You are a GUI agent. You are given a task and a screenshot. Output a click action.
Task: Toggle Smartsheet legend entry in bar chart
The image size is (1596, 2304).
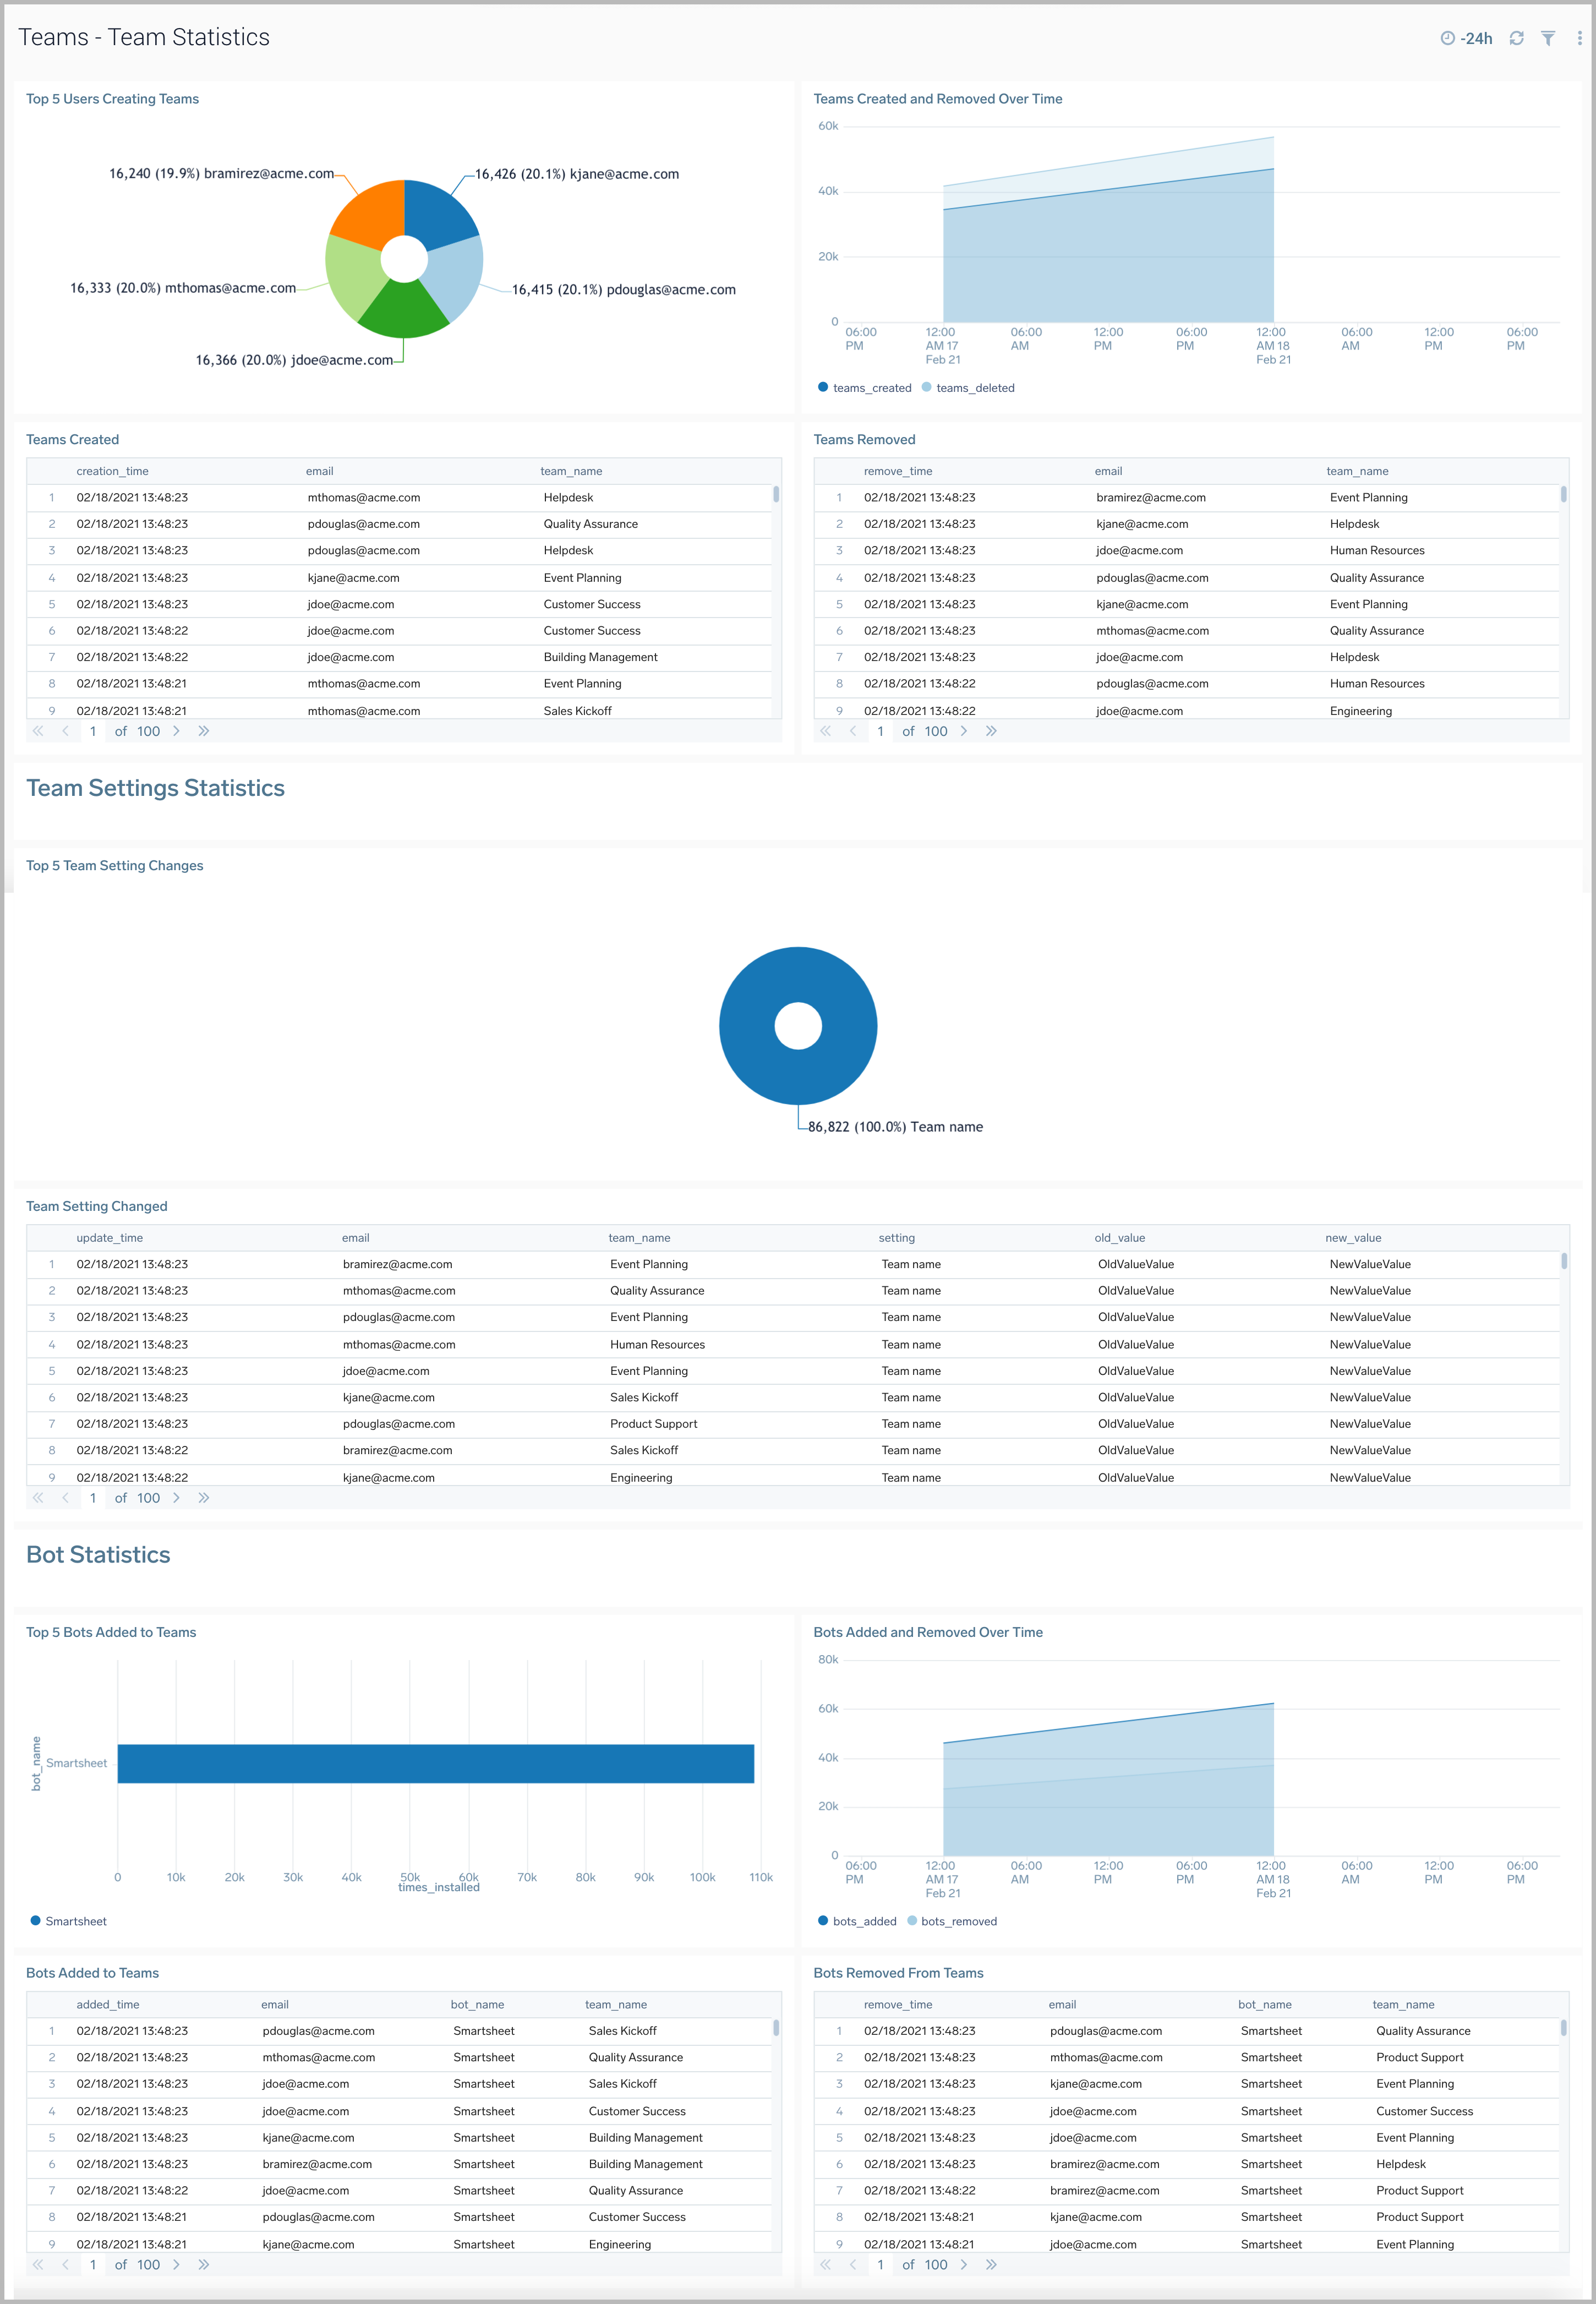point(68,1921)
